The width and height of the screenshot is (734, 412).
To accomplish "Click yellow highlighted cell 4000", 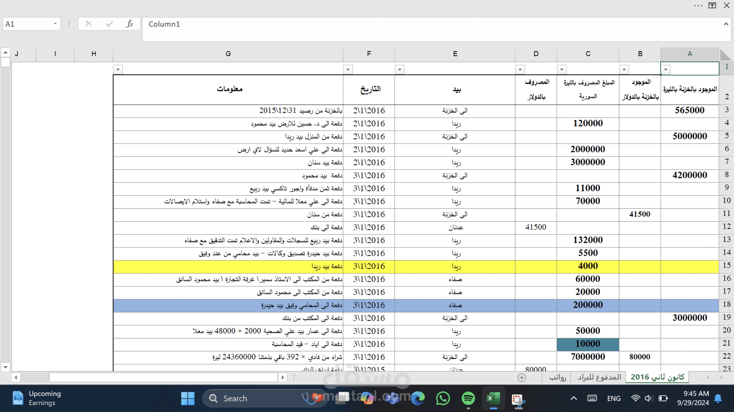I will pyautogui.click(x=588, y=266).
